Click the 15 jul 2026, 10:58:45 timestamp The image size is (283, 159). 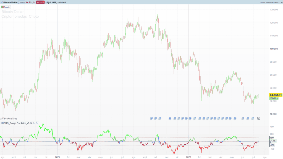55,2
